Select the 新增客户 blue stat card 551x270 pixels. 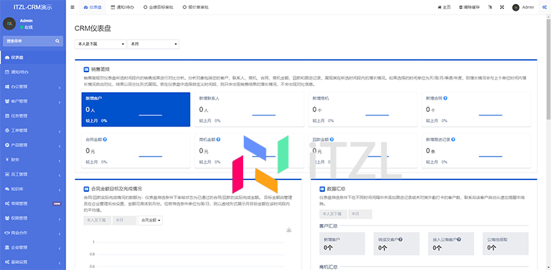136,109
